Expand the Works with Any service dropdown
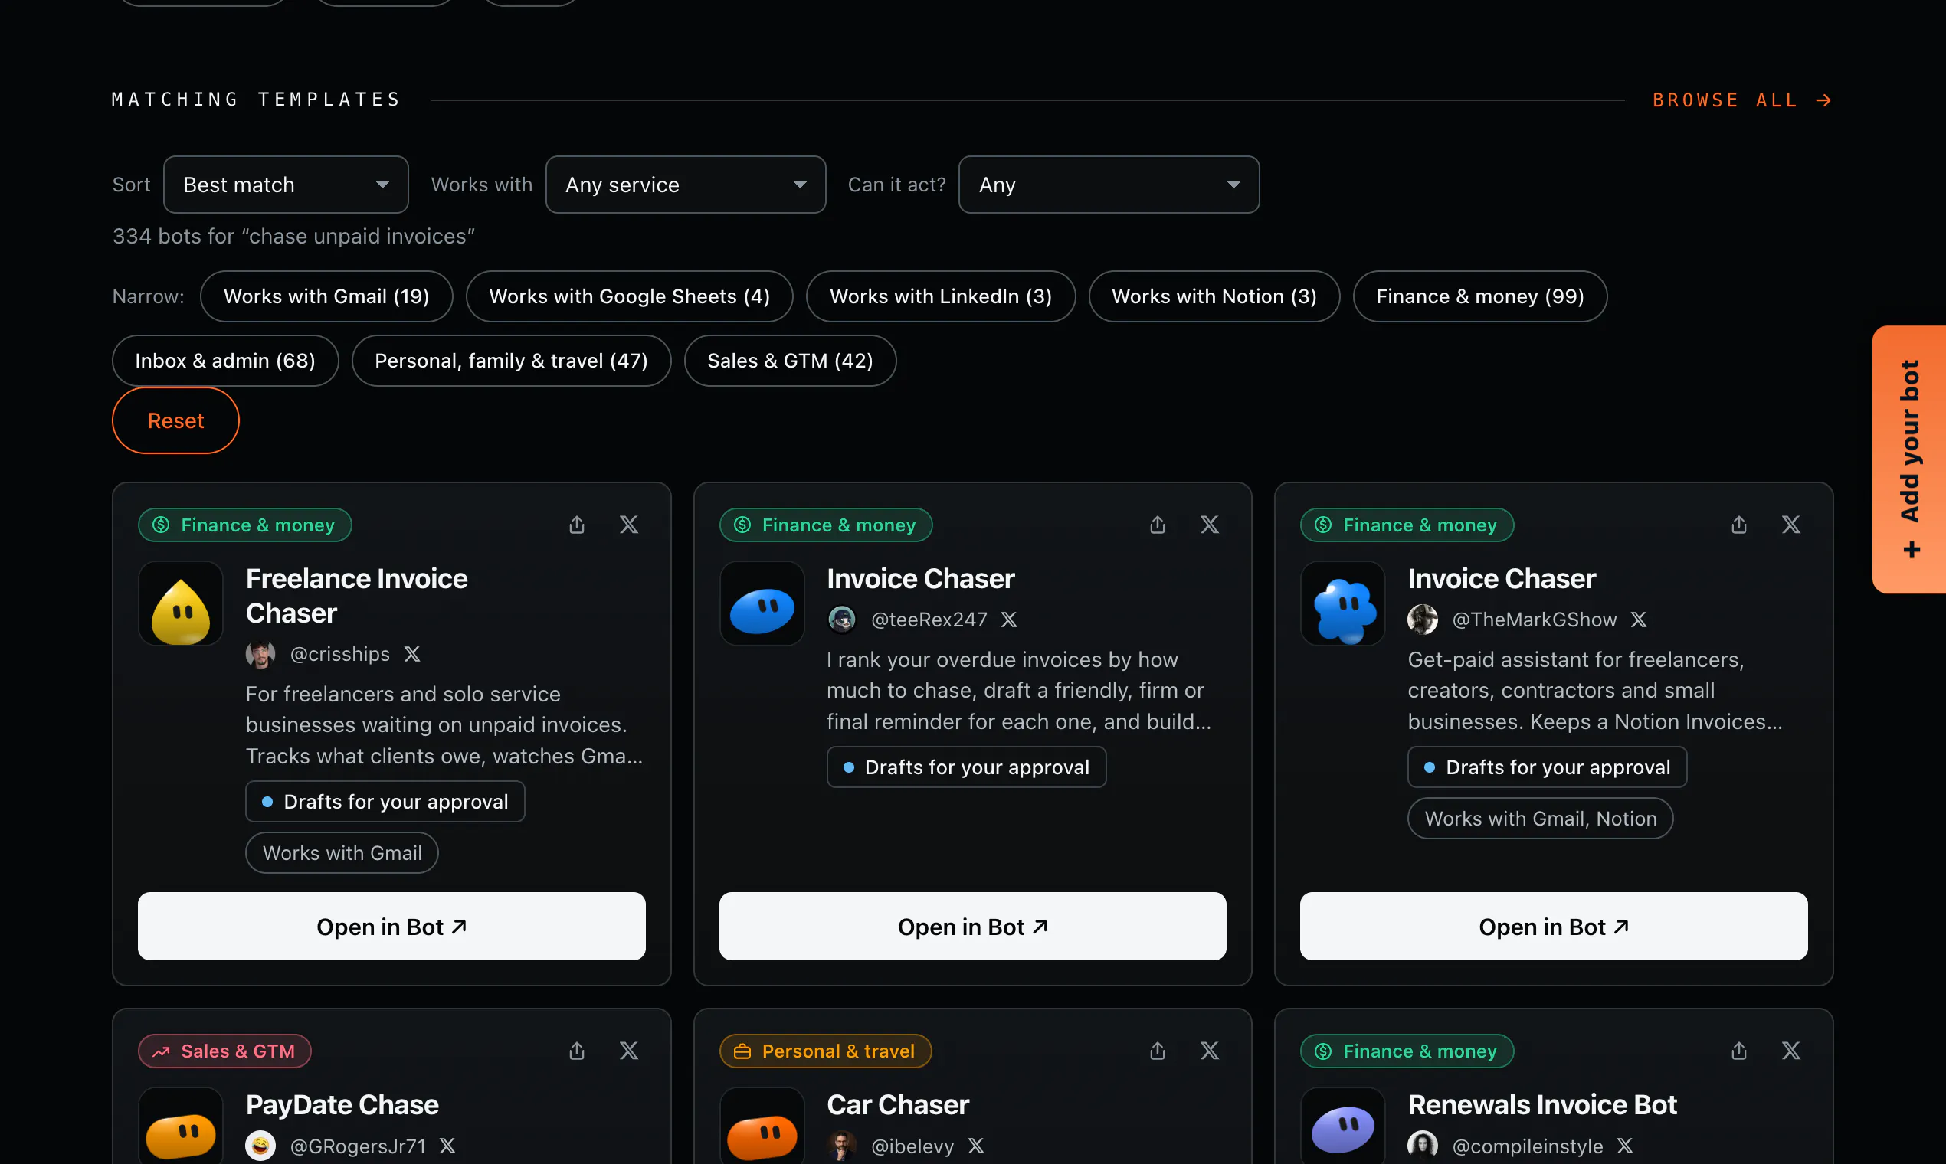Image resolution: width=1946 pixels, height=1164 pixels. coord(686,185)
